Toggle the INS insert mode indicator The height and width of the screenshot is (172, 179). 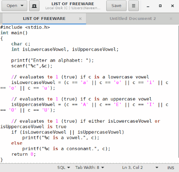tap(171, 168)
